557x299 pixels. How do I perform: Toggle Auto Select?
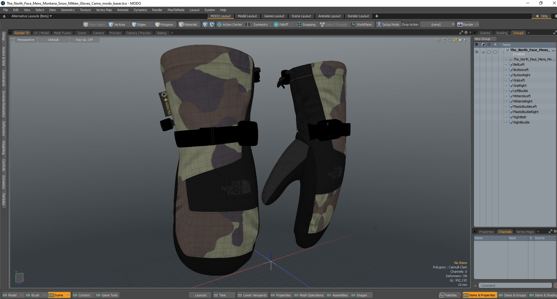tap(94, 25)
